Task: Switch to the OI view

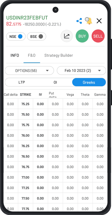Action: (55, 82)
